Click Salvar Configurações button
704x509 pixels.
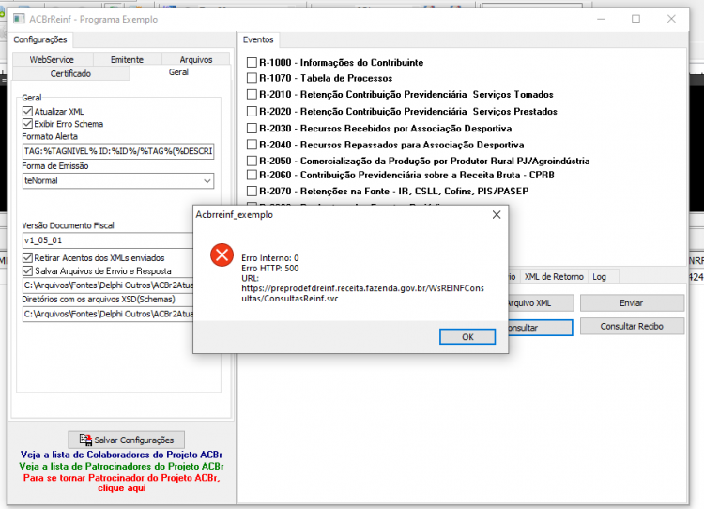tap(126, 440)
